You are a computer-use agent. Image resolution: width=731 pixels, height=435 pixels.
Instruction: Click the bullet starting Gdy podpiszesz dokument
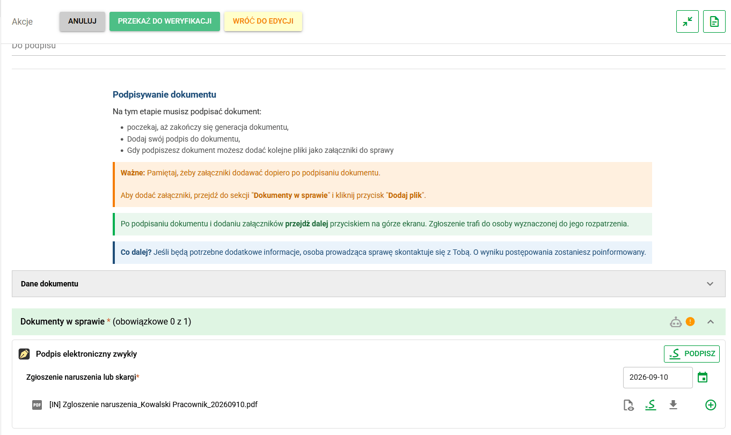pyautogui.click(x=260, y=150)
